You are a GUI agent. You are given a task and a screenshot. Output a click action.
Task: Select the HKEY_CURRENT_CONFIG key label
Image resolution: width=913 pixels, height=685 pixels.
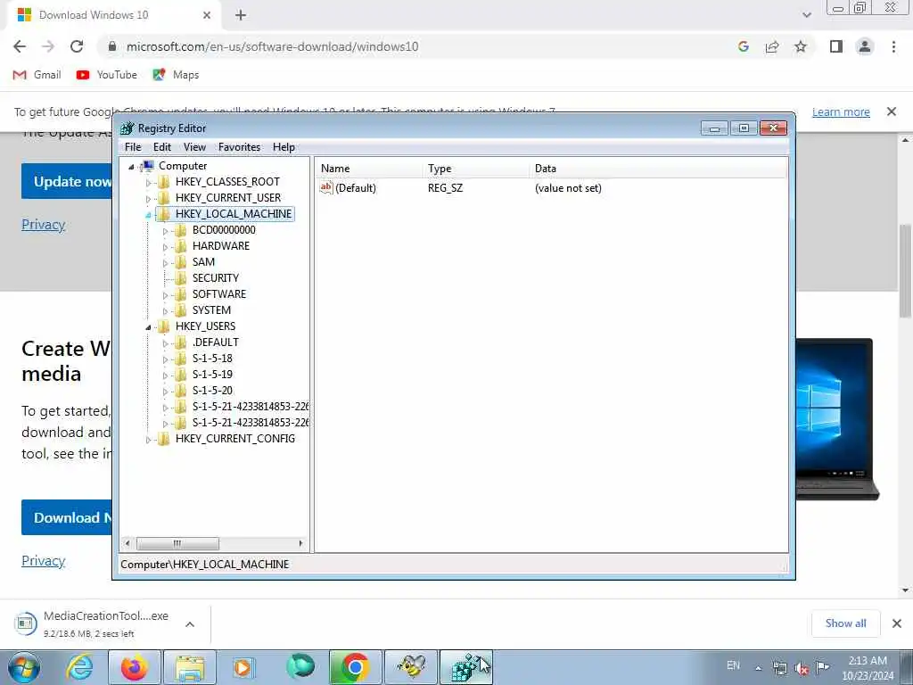235,438
